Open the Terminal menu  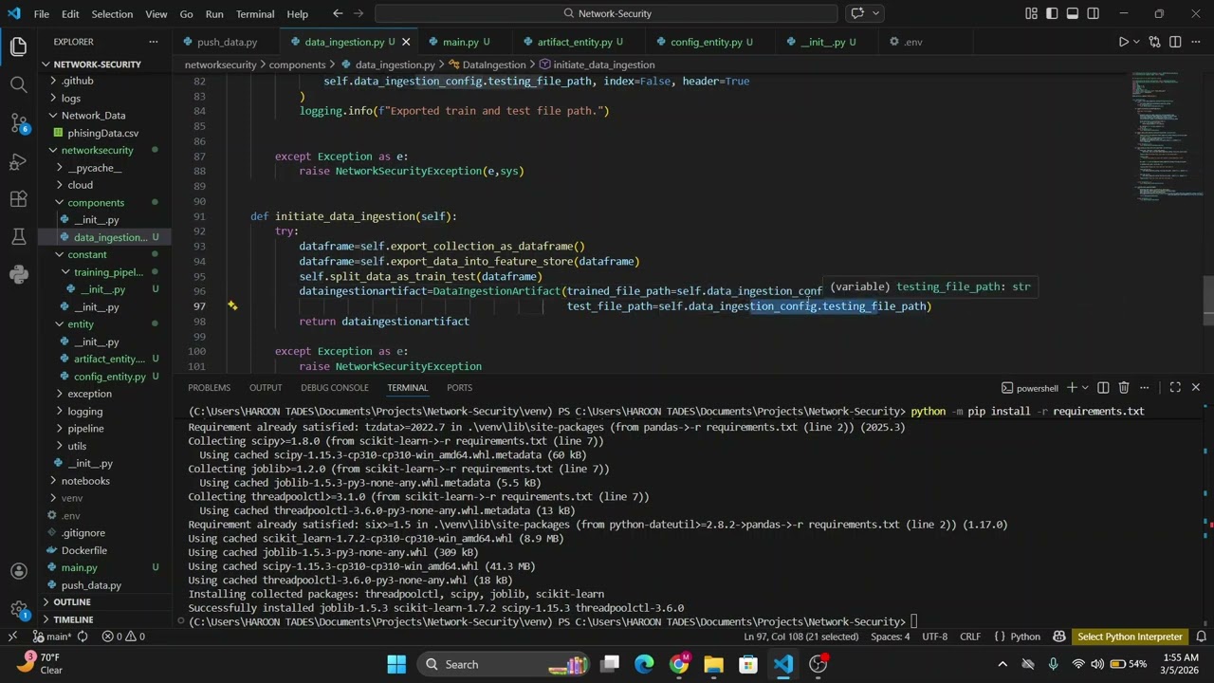tap(254, 14)
